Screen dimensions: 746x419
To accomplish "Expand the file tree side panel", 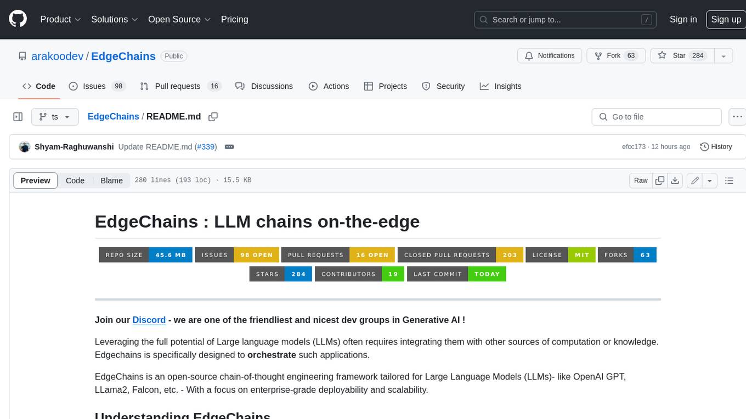I will (18, 117).
